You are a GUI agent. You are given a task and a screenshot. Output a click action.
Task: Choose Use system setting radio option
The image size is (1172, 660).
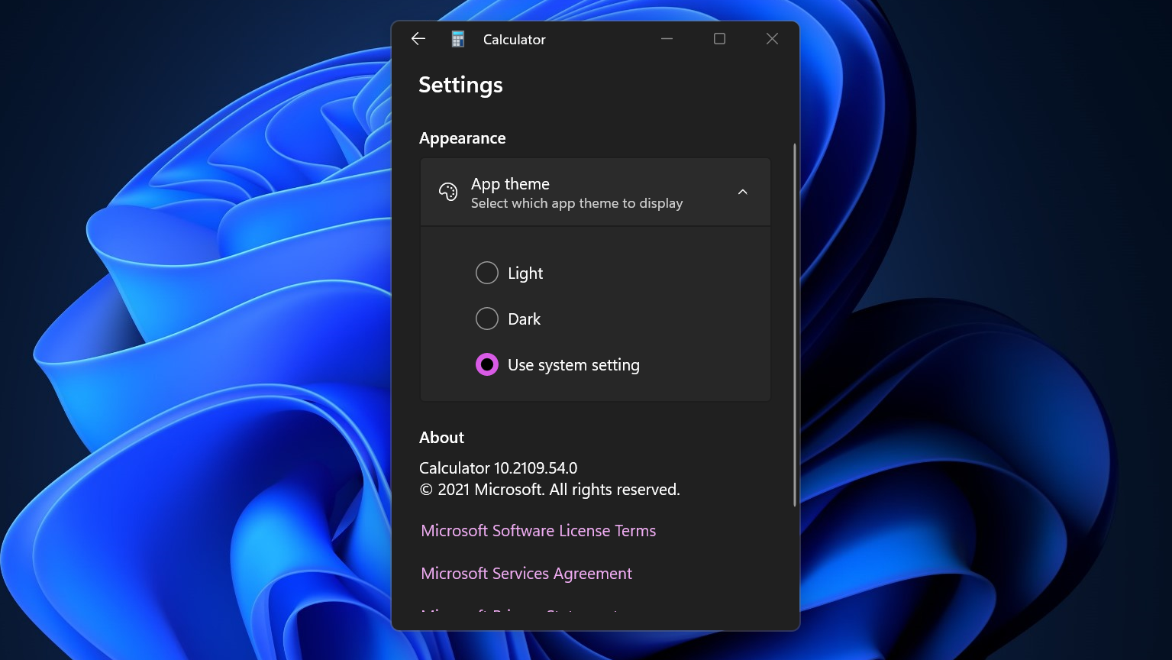(x=487, y=364)
